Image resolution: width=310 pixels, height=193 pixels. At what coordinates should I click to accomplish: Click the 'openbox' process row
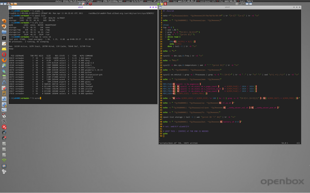point(51,94)
